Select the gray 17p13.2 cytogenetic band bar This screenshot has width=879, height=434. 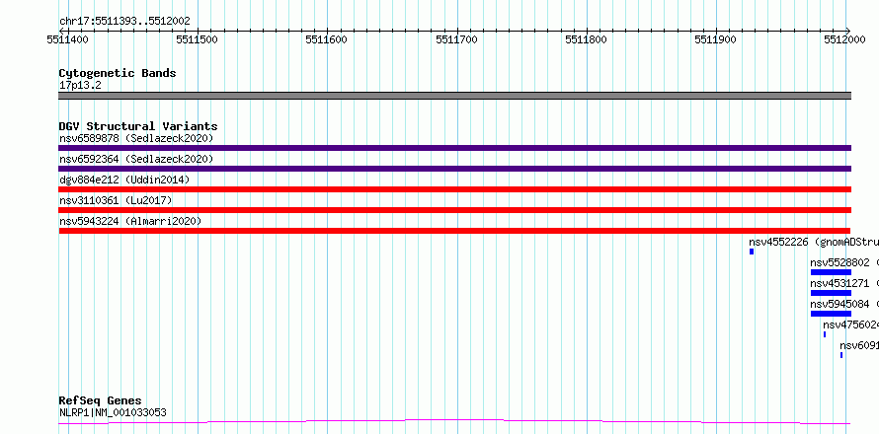click(454, 96)
